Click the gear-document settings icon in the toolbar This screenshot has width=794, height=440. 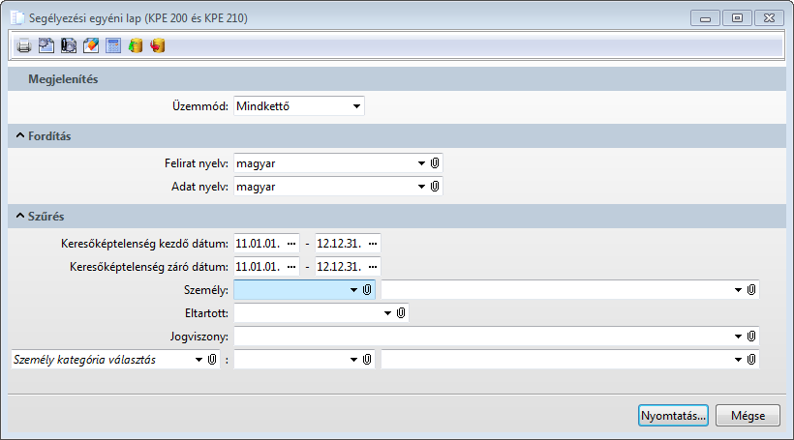pos(46,46)
